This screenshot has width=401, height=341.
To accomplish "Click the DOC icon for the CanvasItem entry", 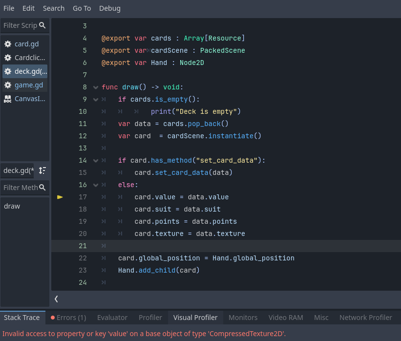I will coord(8,99).
